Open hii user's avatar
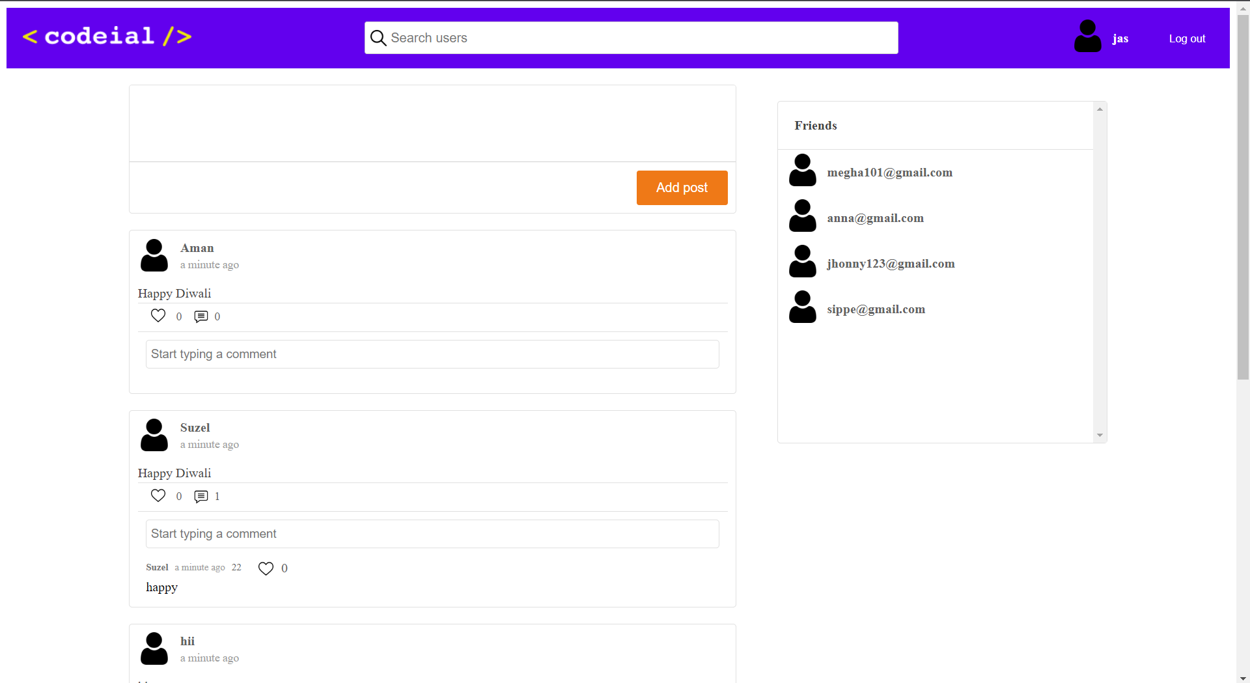Image resolution: width=1250 pixels, height=683 pixels. coord(154,648)
